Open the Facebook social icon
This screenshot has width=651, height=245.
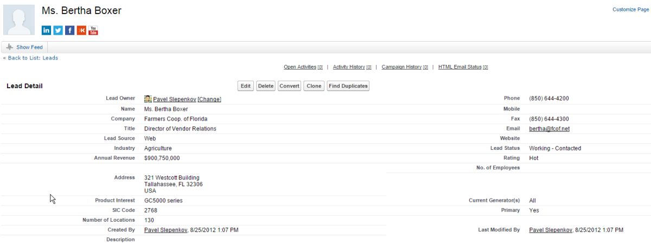click(x=69, y=30)
